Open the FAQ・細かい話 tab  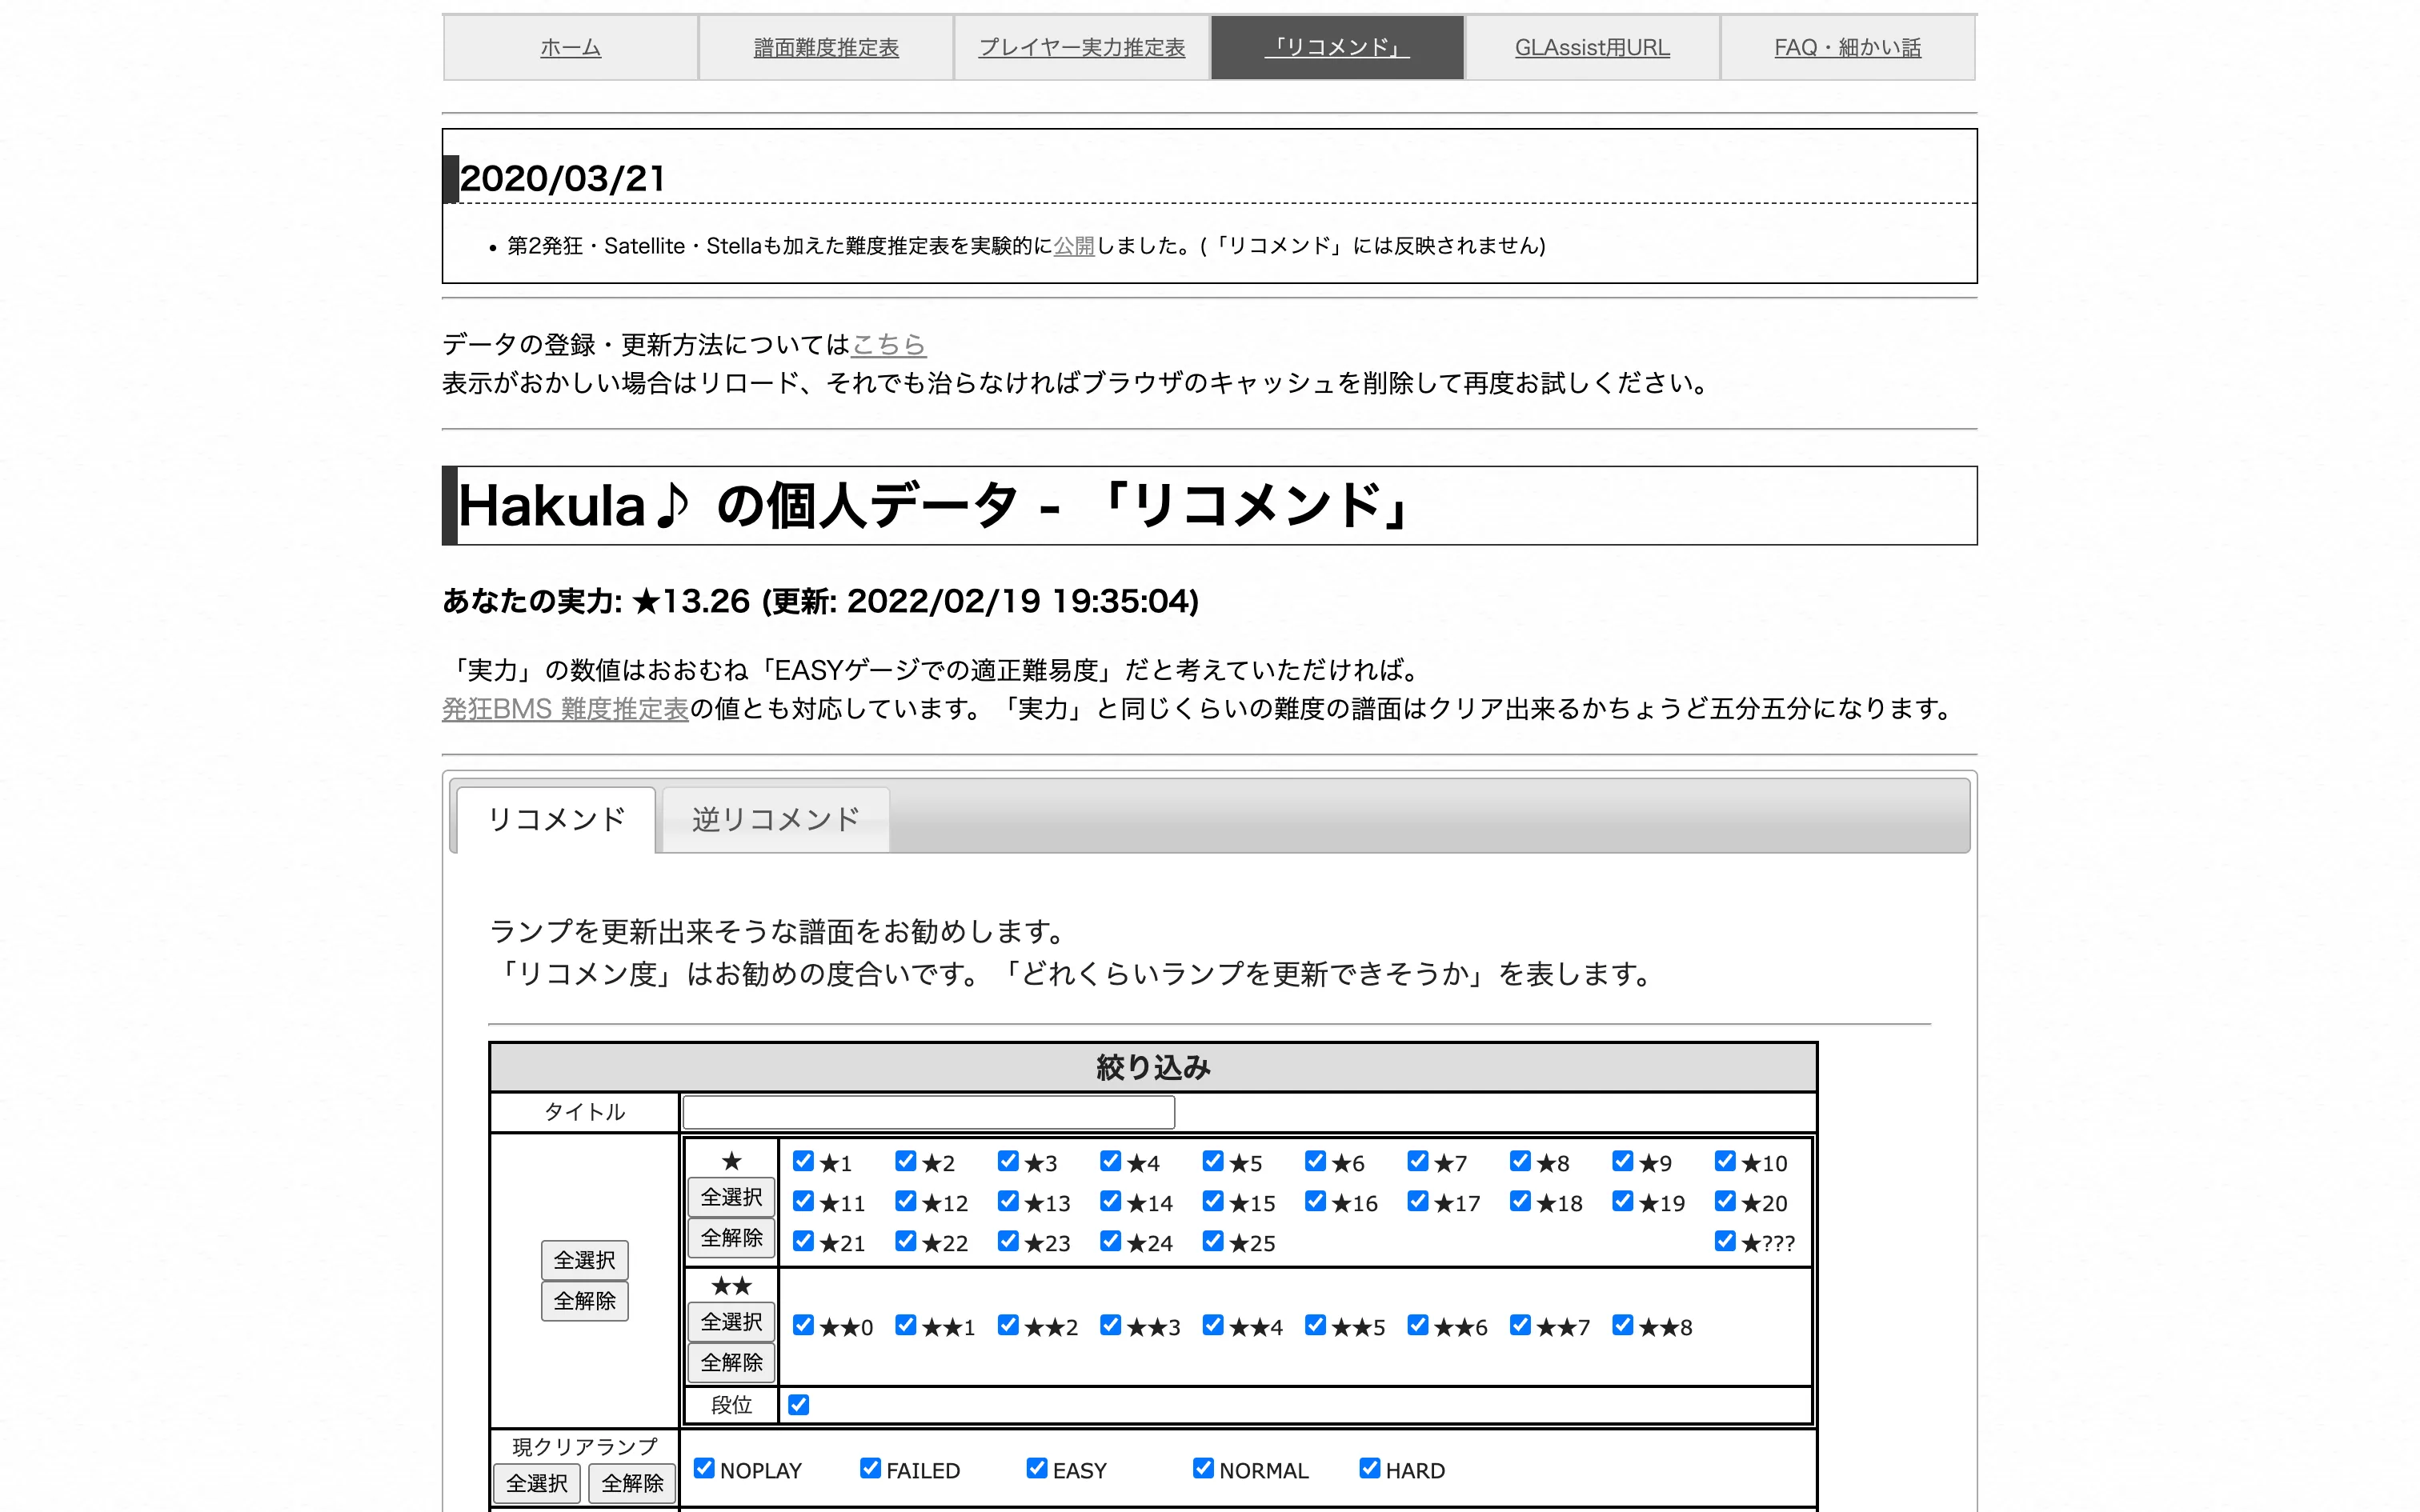click(1847, 47)
